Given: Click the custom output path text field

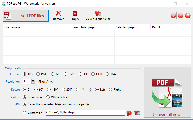Looking at the screenshot, I should [x=85, y=113].
